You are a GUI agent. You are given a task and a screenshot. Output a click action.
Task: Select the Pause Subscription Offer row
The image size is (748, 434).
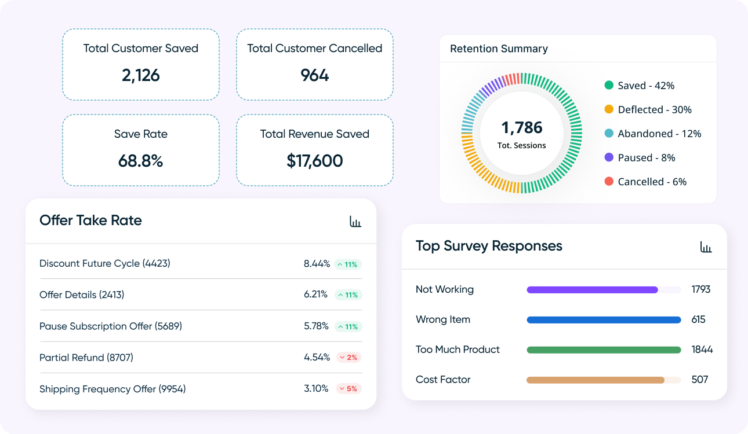coord(200,326)
